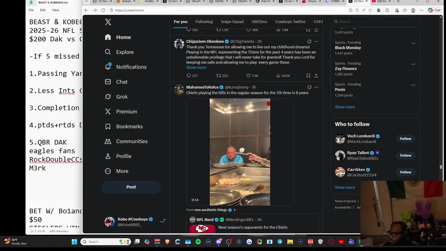Image resolution: width=446 pixels, height=251 pixels.
Task: Play the hibachi video in MahomesToKelce post
Action: tap(240, 152)
